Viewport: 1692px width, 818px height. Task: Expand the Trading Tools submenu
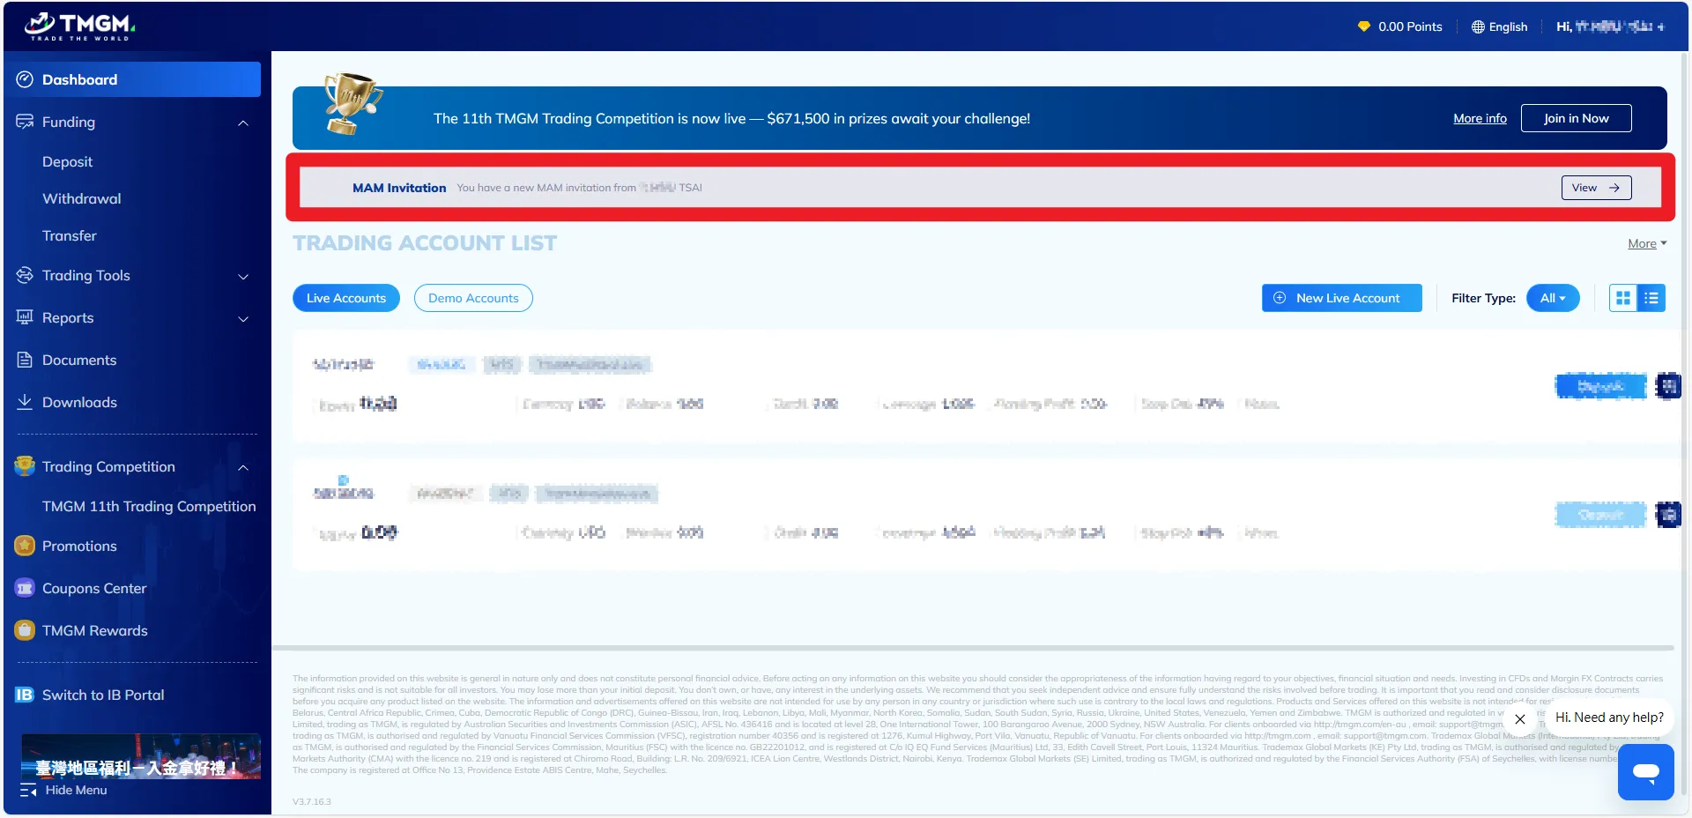(x=243, y=276)
